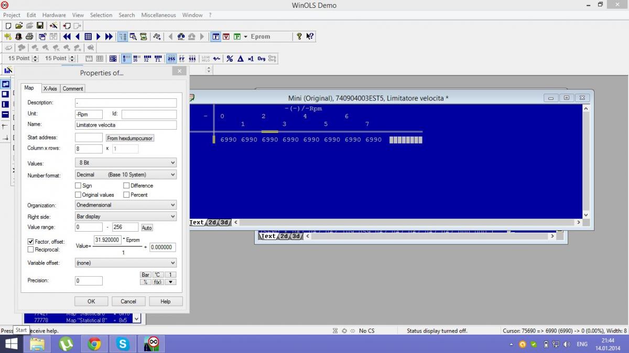Click the factor field showing 31.920000
This screenshot has height=353, width=629.
click(x=107, y=240)
